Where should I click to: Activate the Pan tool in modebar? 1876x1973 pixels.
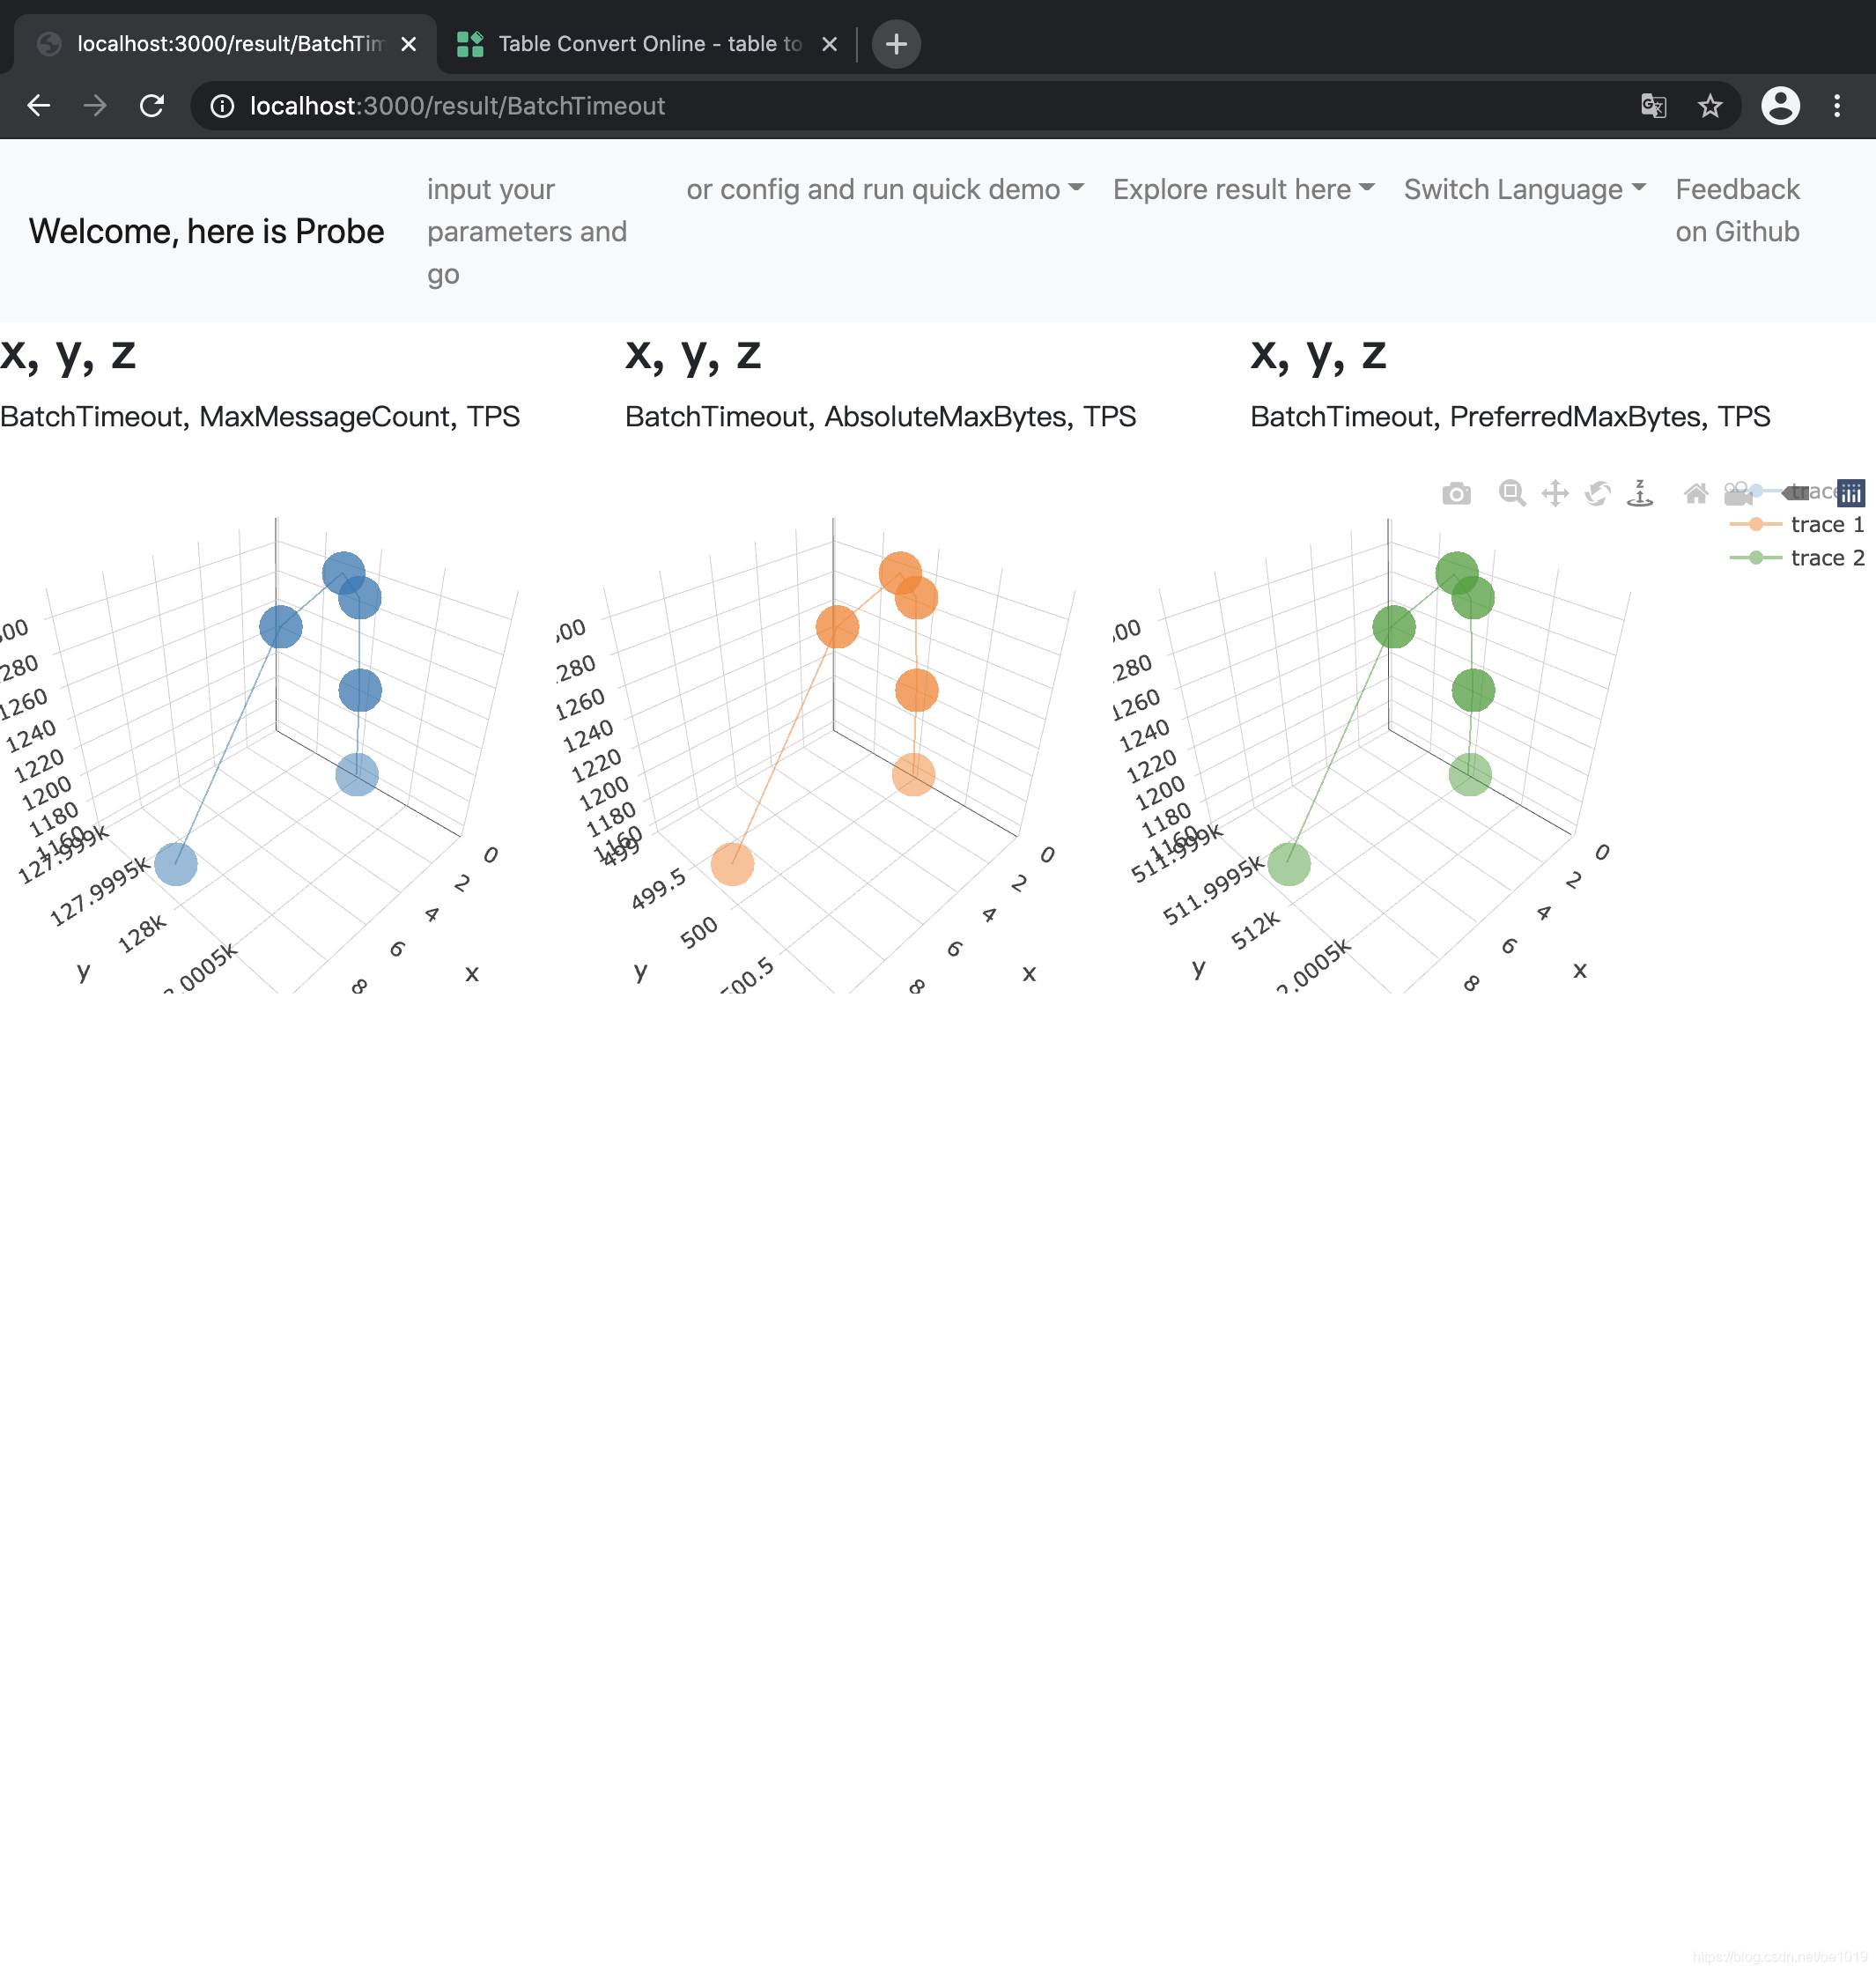coord(1555,493)
